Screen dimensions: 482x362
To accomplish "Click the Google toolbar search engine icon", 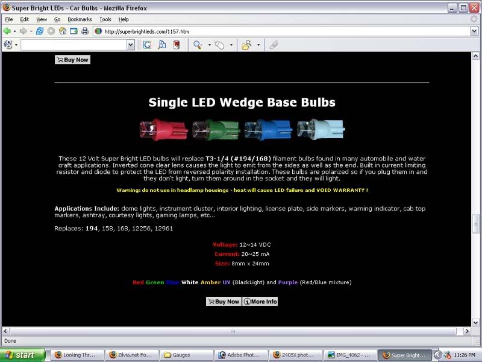I will [x=8, y=45].
